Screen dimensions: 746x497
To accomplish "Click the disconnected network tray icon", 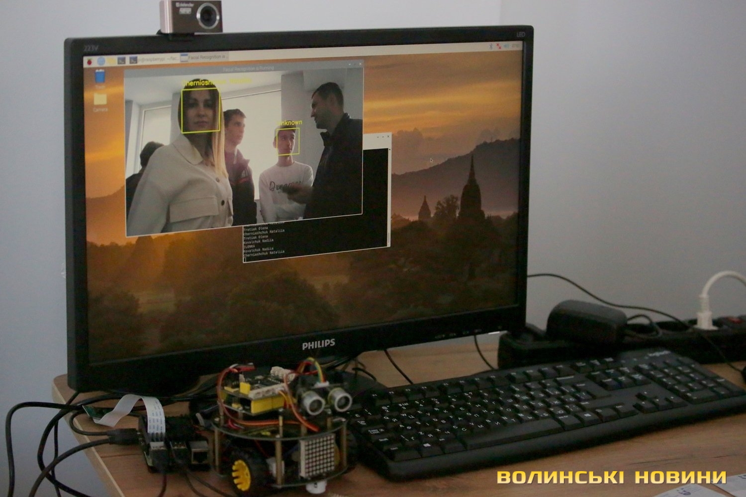I will [498, 46].
